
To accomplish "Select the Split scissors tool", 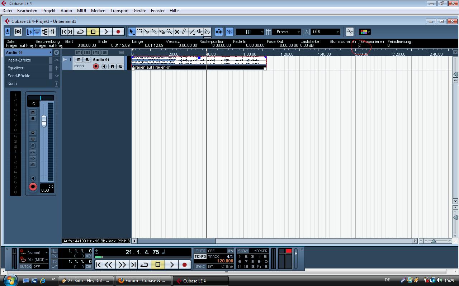I will tap(147, 32).
